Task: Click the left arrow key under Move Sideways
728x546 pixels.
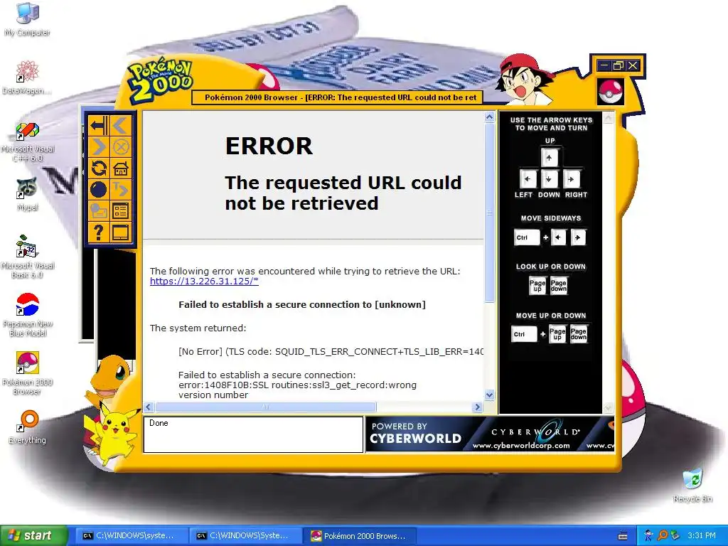Action: tap(559, 237)
